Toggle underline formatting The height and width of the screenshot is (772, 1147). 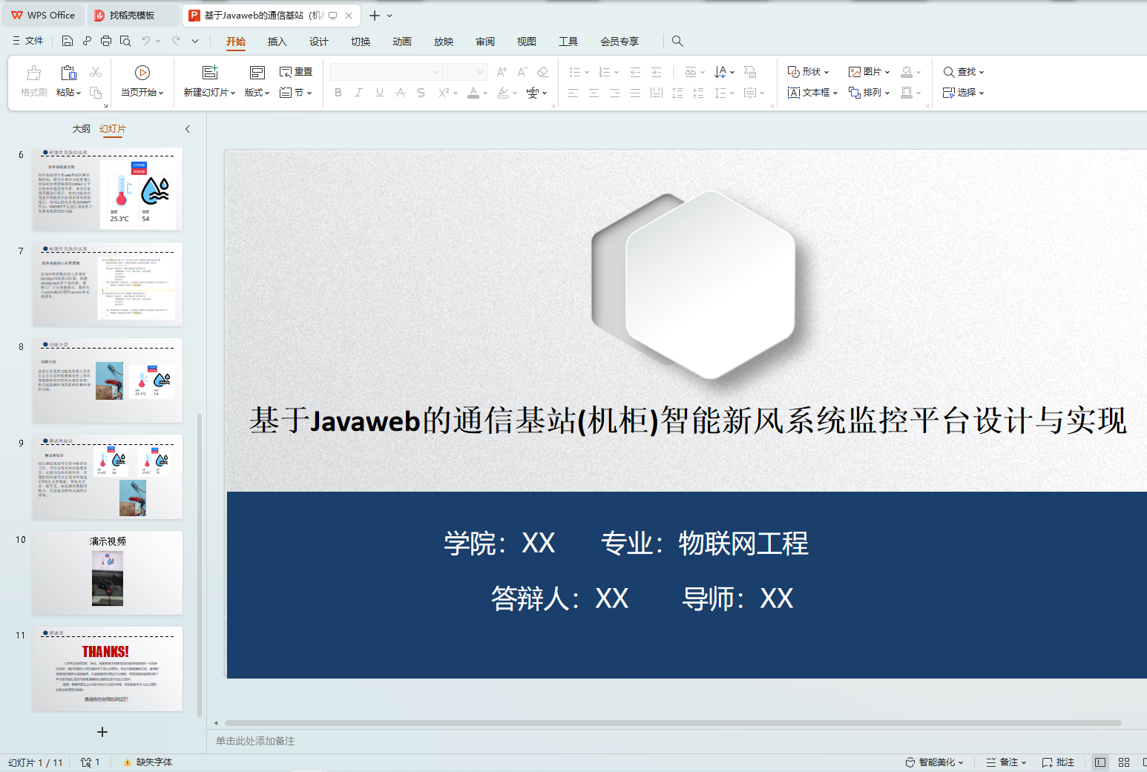click(x=379, y=92)
